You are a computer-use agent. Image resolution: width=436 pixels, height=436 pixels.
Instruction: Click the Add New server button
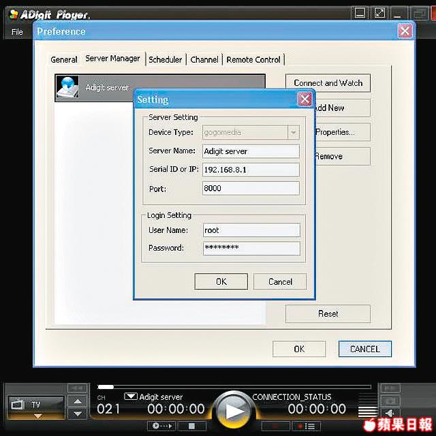343,108
